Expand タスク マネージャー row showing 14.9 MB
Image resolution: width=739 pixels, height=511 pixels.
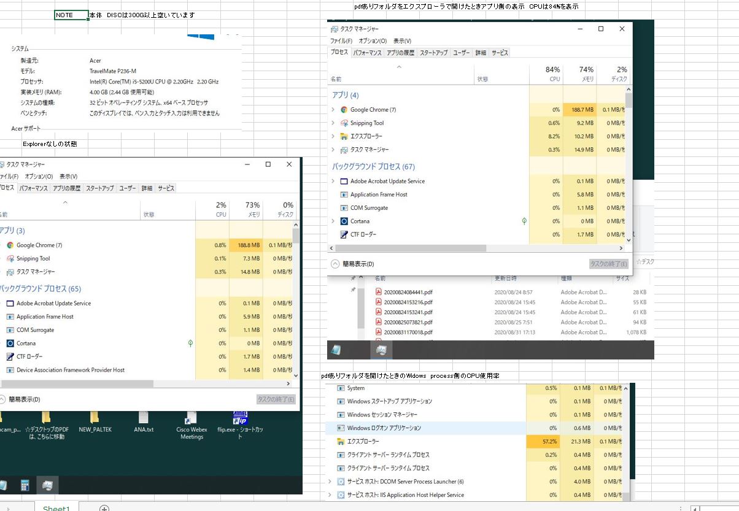point(333,150)
